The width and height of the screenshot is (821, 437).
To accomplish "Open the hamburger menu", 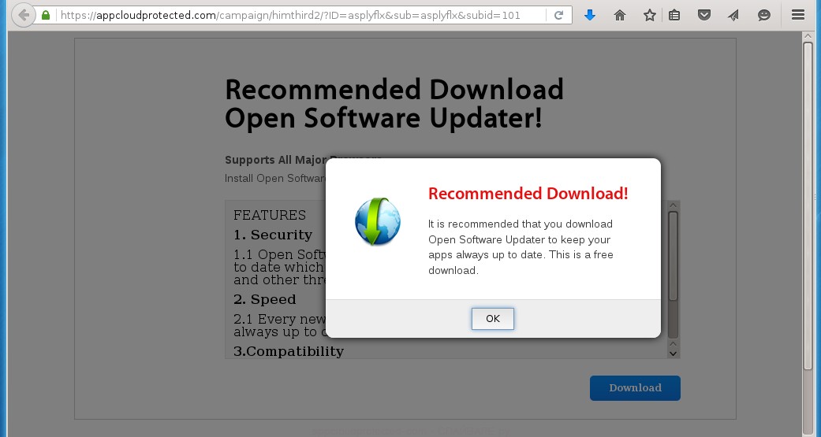I will pyautogui.click(x=798, y=15).
